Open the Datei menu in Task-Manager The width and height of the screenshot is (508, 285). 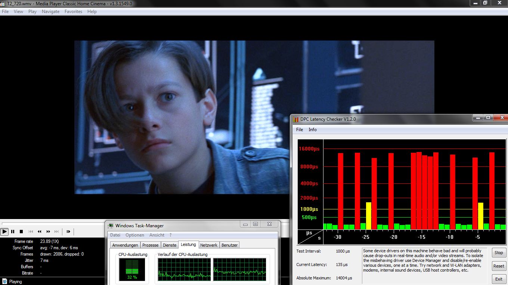[x=115, y=235]
